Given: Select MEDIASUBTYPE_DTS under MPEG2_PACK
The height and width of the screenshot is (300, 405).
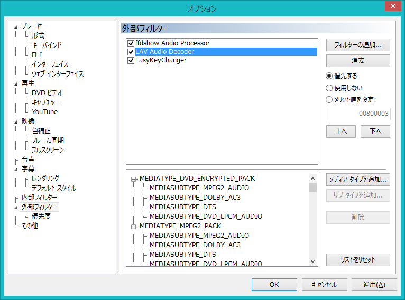Looking at the screenshot, I should [183, 255].
